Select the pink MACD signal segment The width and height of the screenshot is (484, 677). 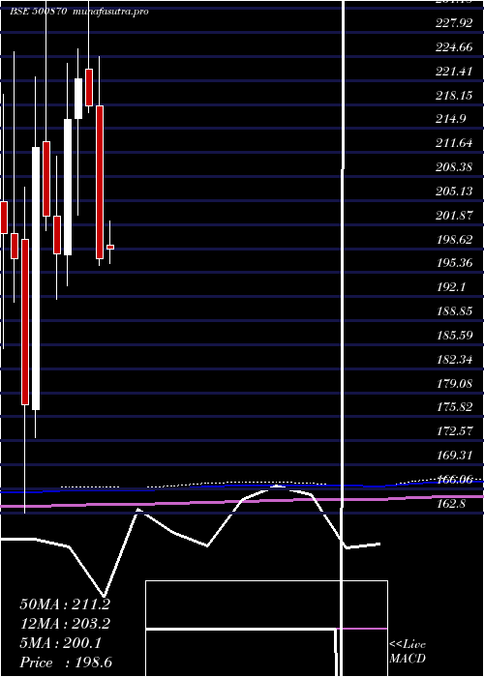[362, 629]
